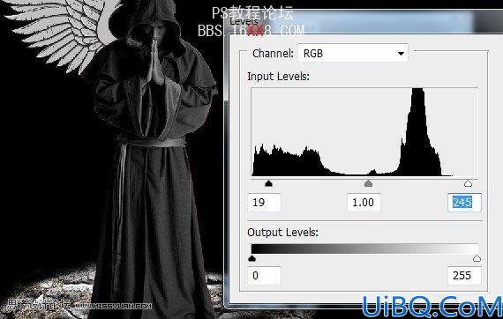Click the BBS.16XX8.COM watermark text
This screenshot has width=503, height=319.
coord(251,31)
